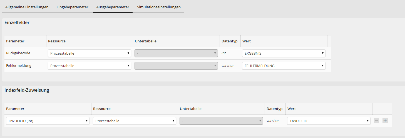Click Wert column header in Indexfeld-Zuweisung table

click(x=292, y=109)
